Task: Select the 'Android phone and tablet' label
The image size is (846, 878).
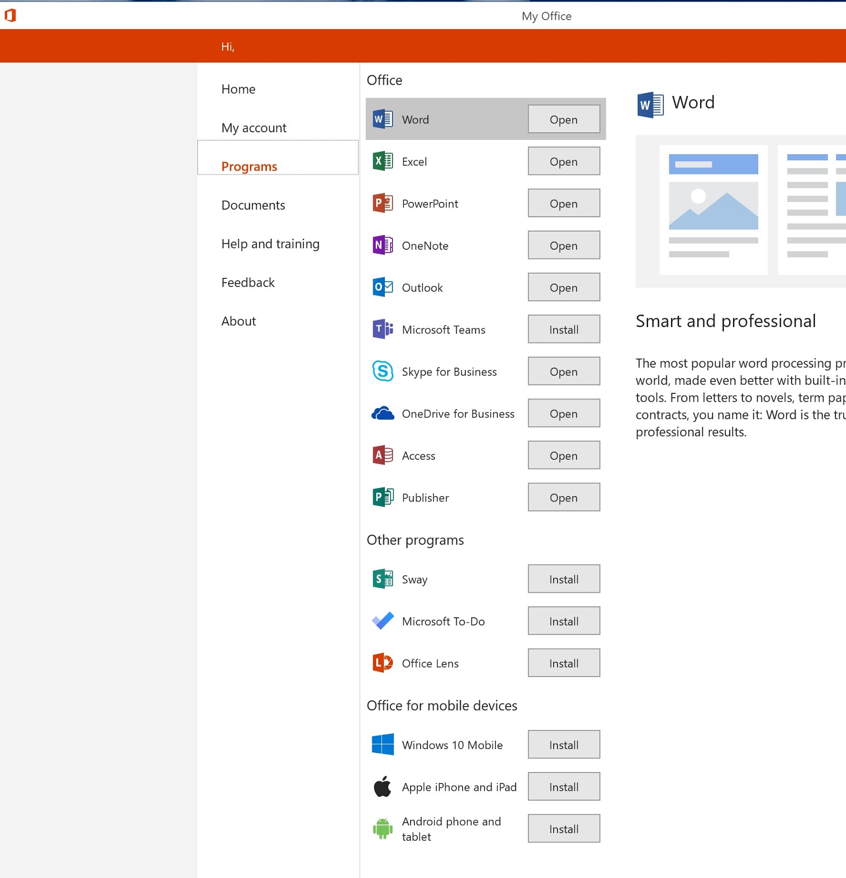Action: pos(451,829)
